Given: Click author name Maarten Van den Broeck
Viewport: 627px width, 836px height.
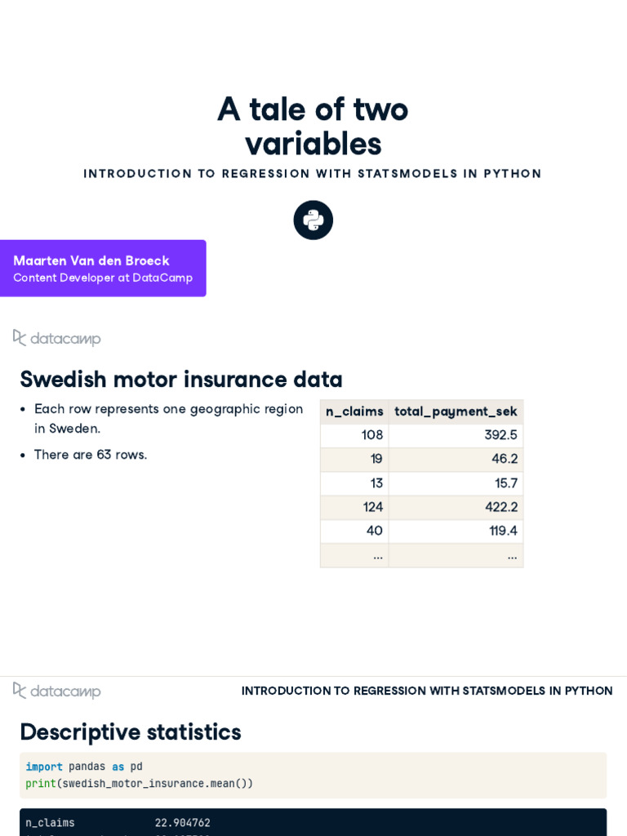Looking at the screenshot, I should (x=91, y=260).
